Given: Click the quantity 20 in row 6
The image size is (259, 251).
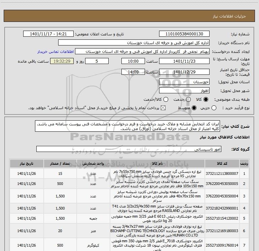Looking at the screenshot, I should [60, 231].
